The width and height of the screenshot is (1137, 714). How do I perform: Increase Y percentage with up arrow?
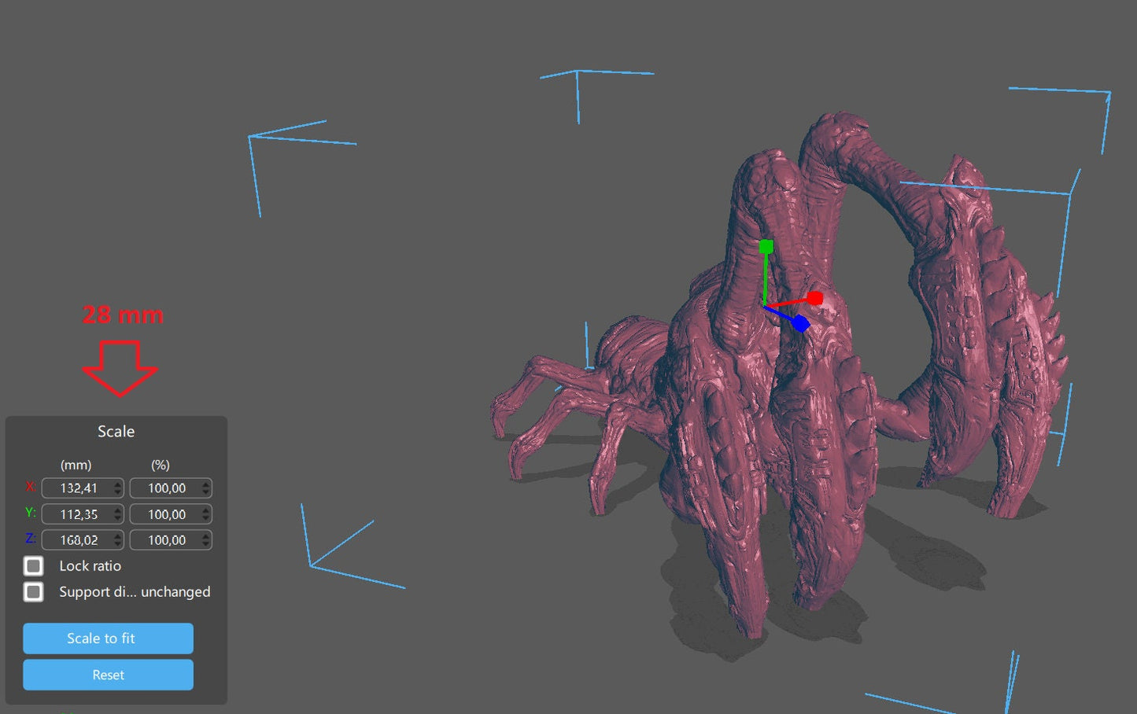206,510
